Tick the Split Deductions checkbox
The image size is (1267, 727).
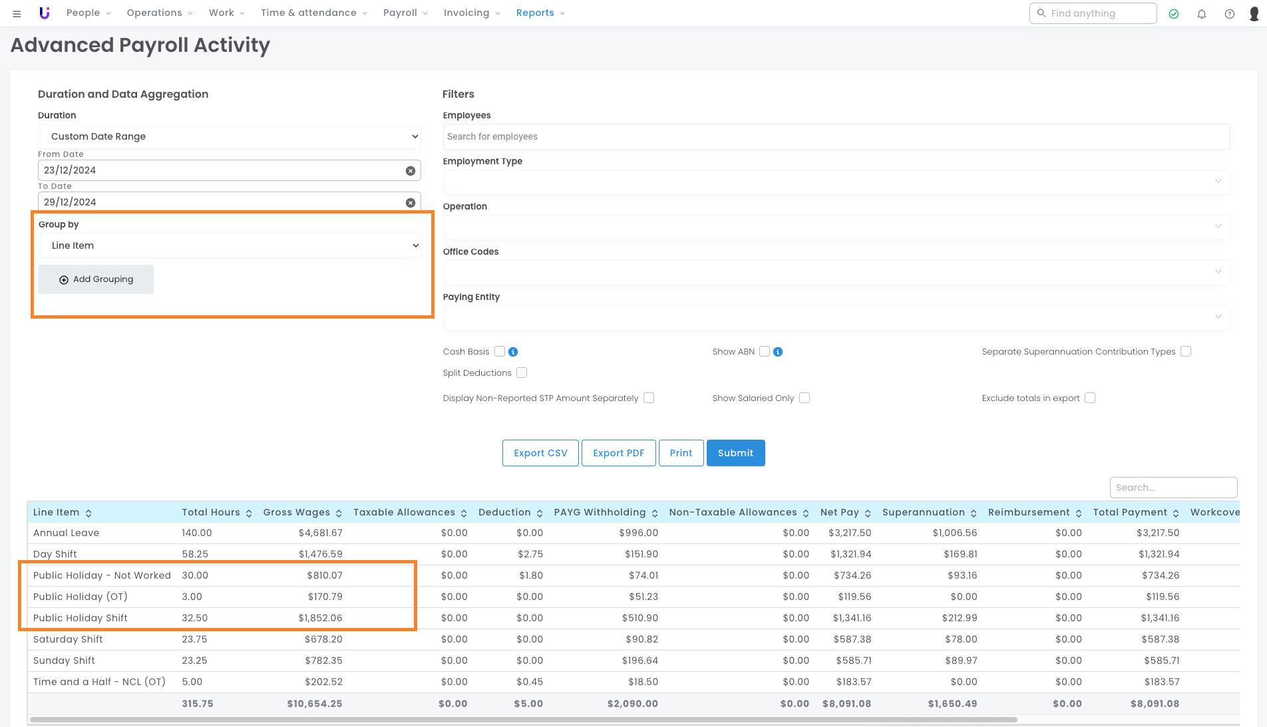(x=522, y=372)
